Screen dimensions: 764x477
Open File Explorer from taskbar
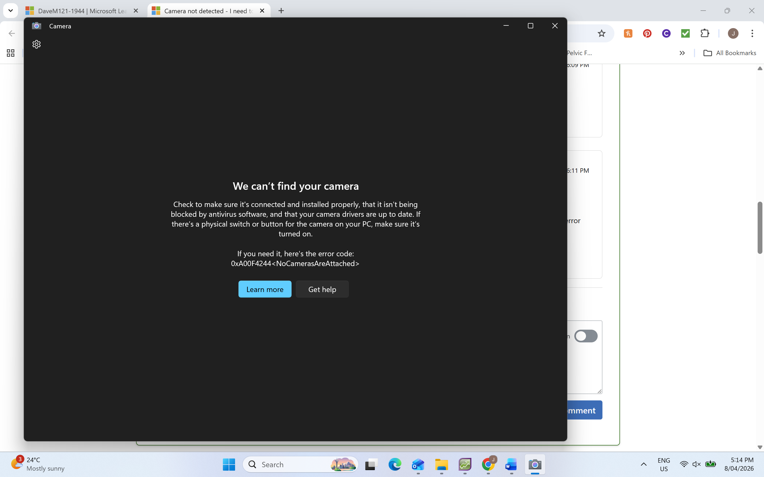click(x=441, y=464)
